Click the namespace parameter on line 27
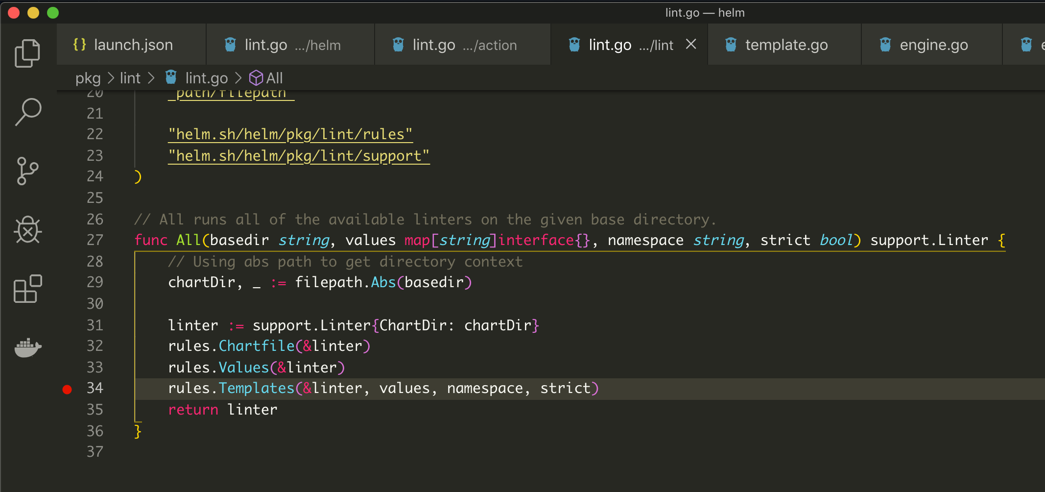The height and width of the screenshot is (492, 1045). coord(645,240)
